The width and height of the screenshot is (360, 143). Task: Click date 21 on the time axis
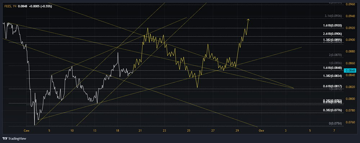coord(140,131)
